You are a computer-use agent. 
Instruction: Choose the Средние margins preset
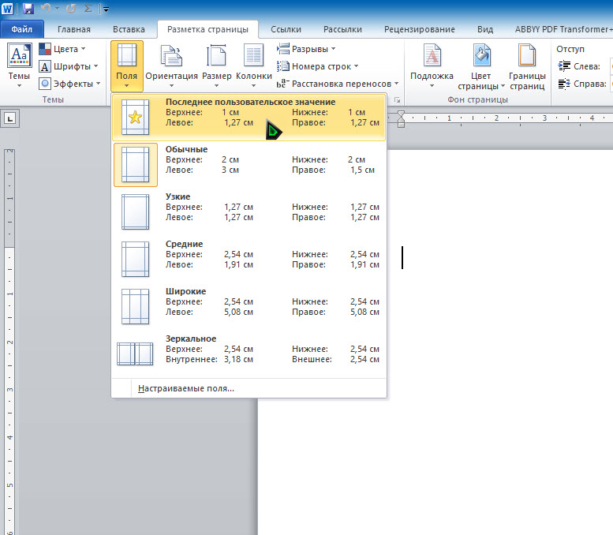pyautogui.click(x=249, y=260)
